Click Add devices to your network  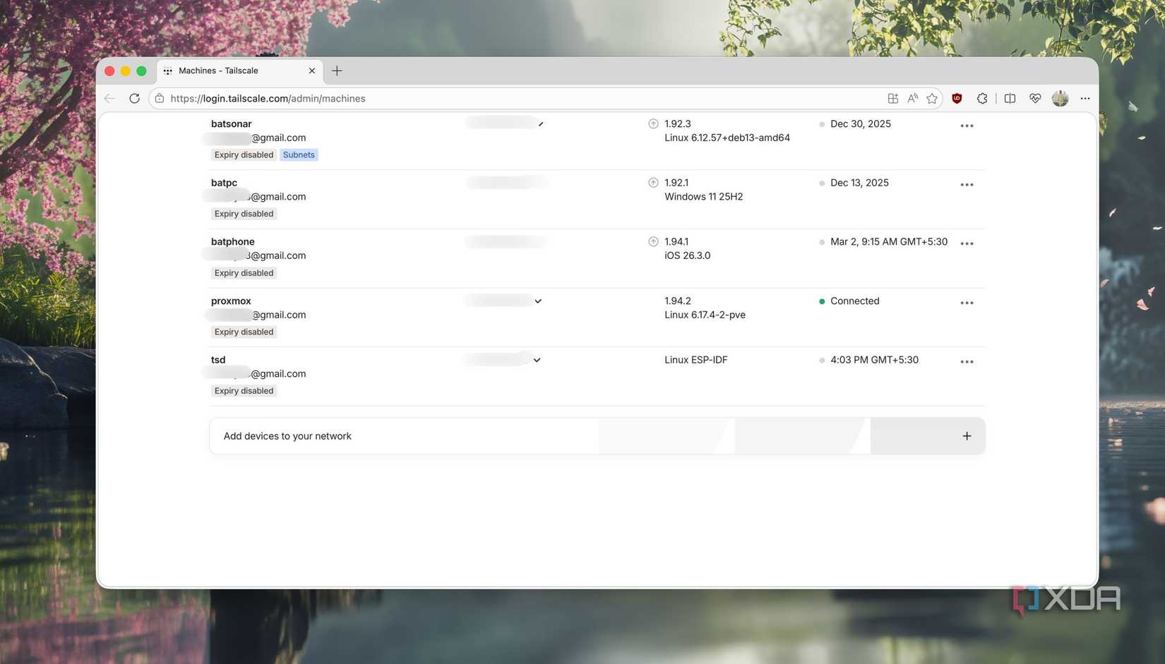point(287,435)
